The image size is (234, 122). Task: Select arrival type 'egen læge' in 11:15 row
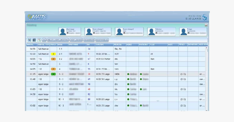click(x=43, y=74)
